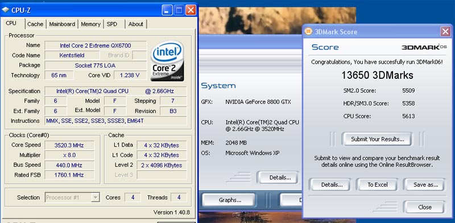This screenshot has height=223, width=455.
Task: Click the Stepping value 7
Action: coord(173,101)
